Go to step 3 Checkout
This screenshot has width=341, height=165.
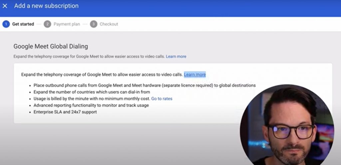click(x=104, y=24)
